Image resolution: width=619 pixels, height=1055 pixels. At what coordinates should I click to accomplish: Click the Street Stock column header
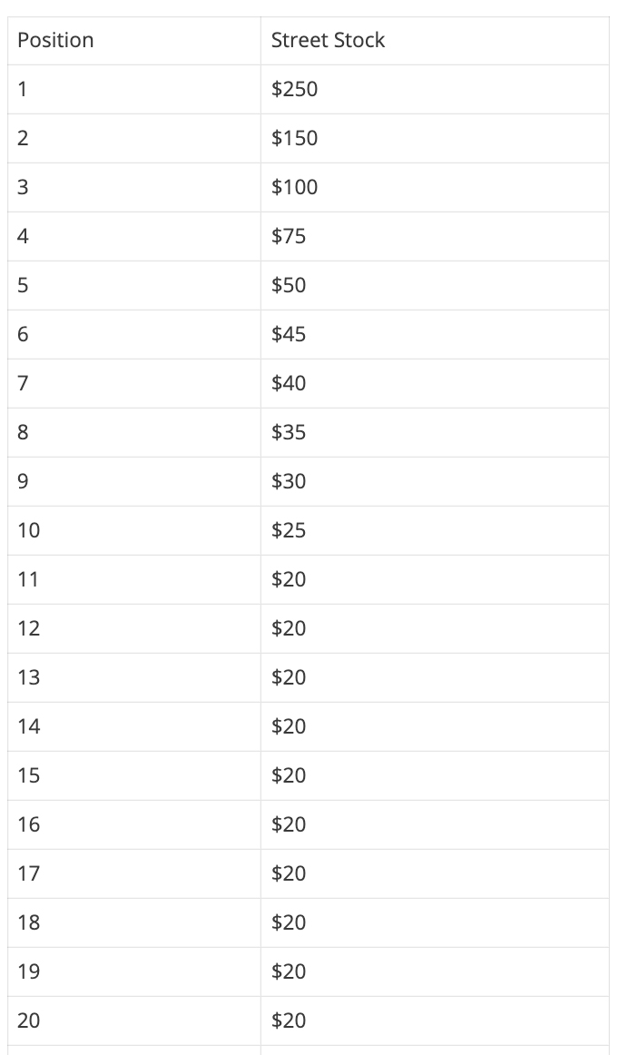click(435, 40)
